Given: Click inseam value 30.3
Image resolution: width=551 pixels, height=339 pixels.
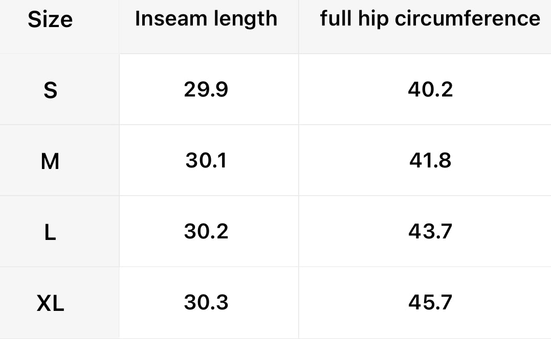Looking at the screenshot, I should click(206, 303).
